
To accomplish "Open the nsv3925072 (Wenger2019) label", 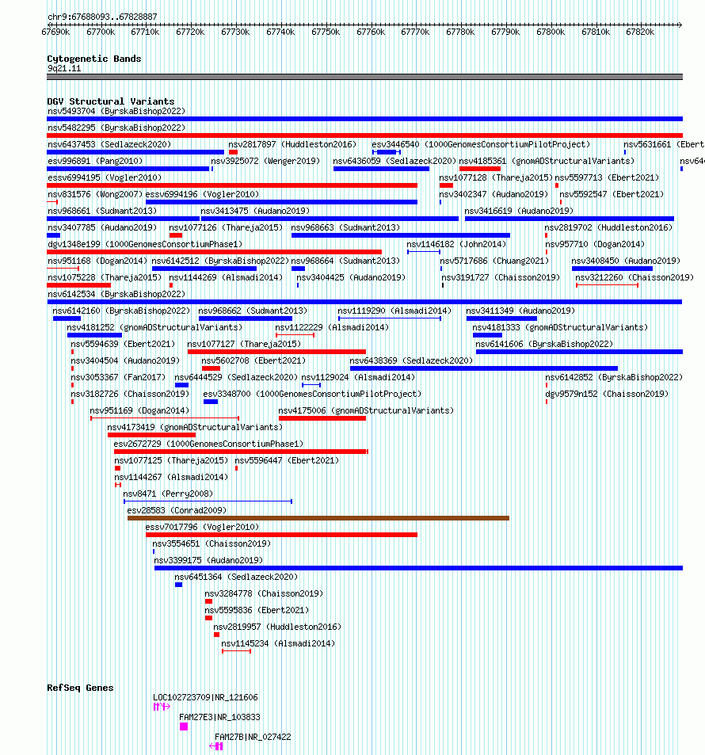I will pos(265,161).
